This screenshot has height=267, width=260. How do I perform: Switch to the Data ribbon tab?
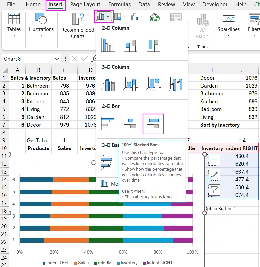tap(144, 4)
